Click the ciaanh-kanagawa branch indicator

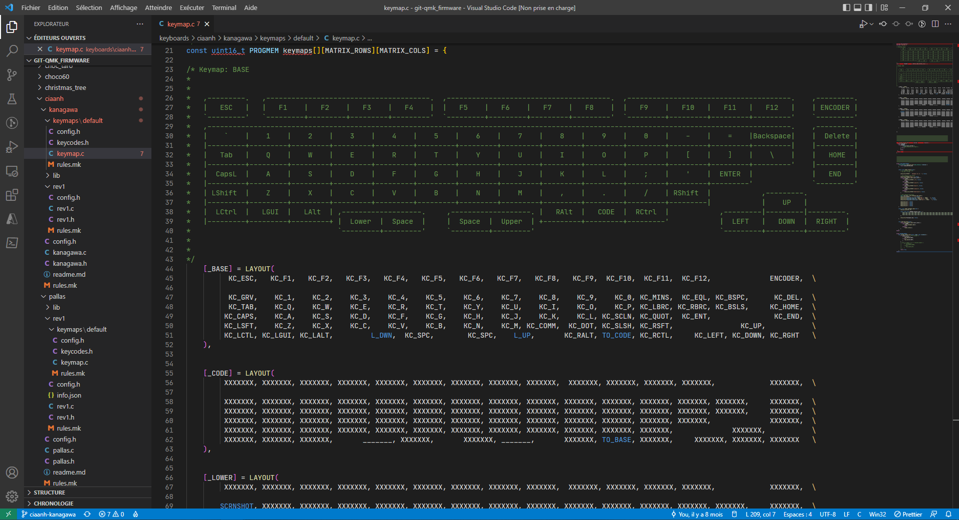click(x=48, y=514)
